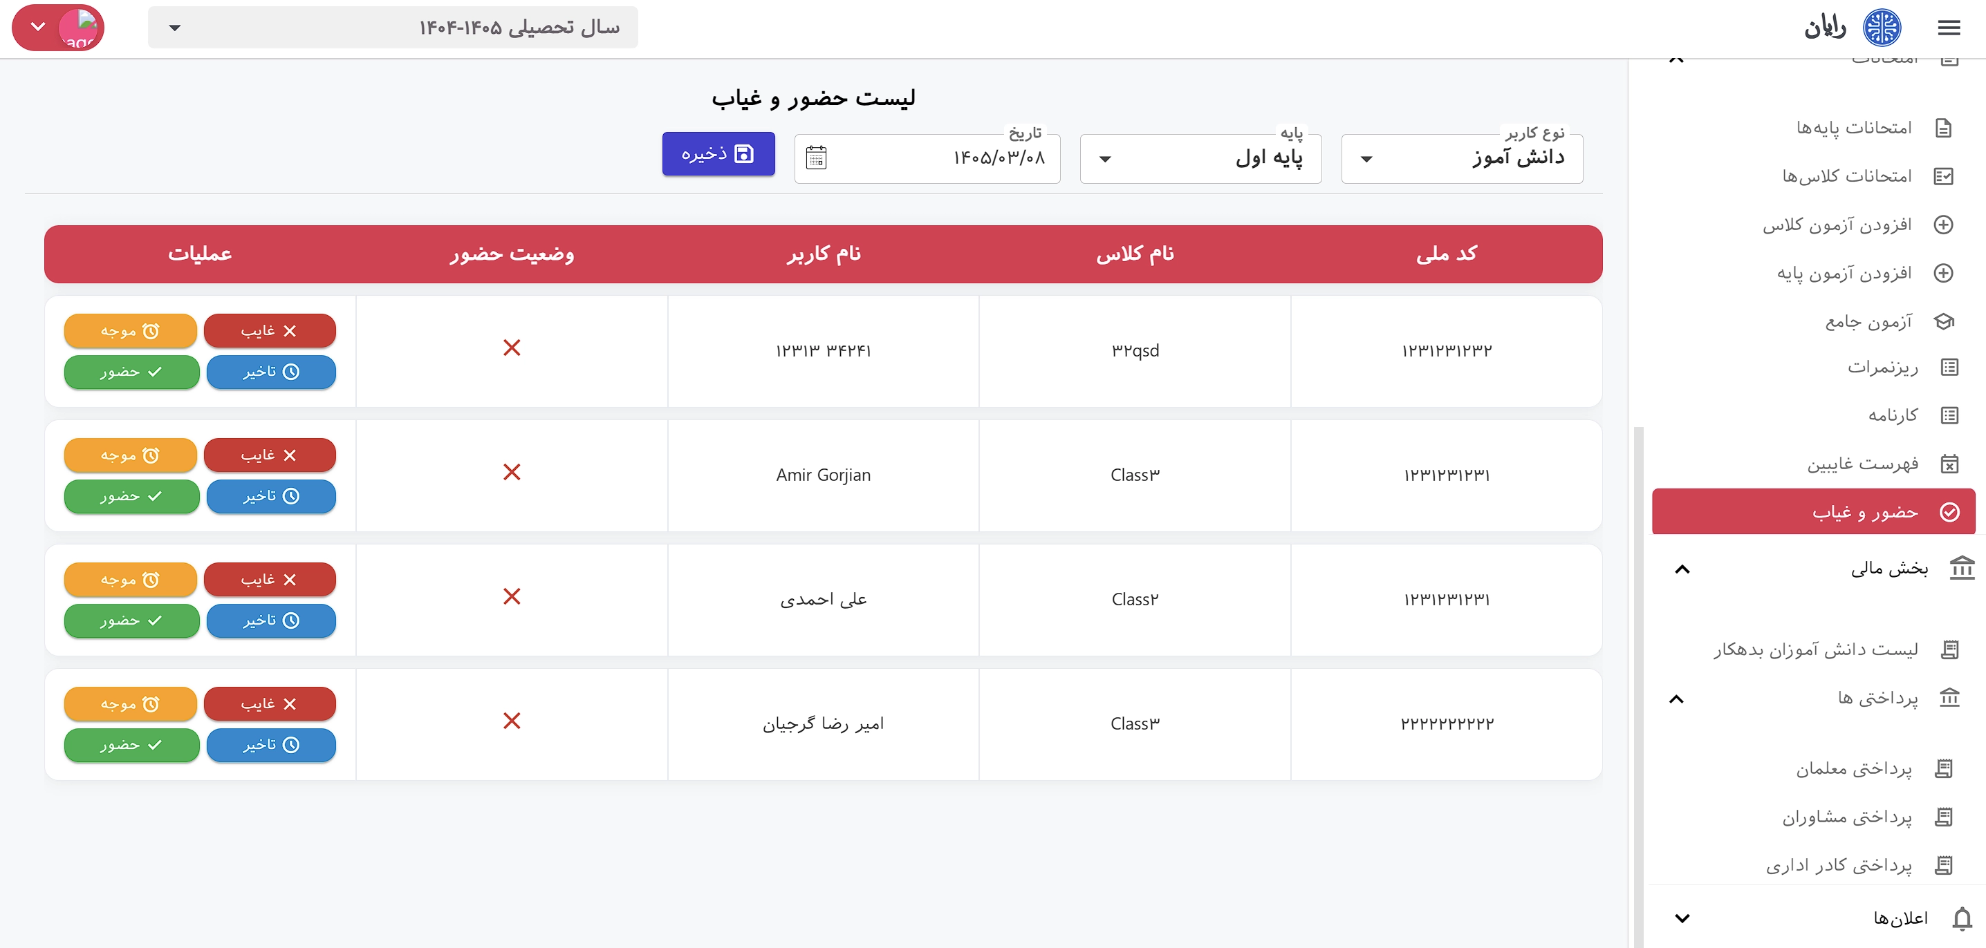
Task: Click the بخش مالی bank icon
Action: coord(1961,569)
